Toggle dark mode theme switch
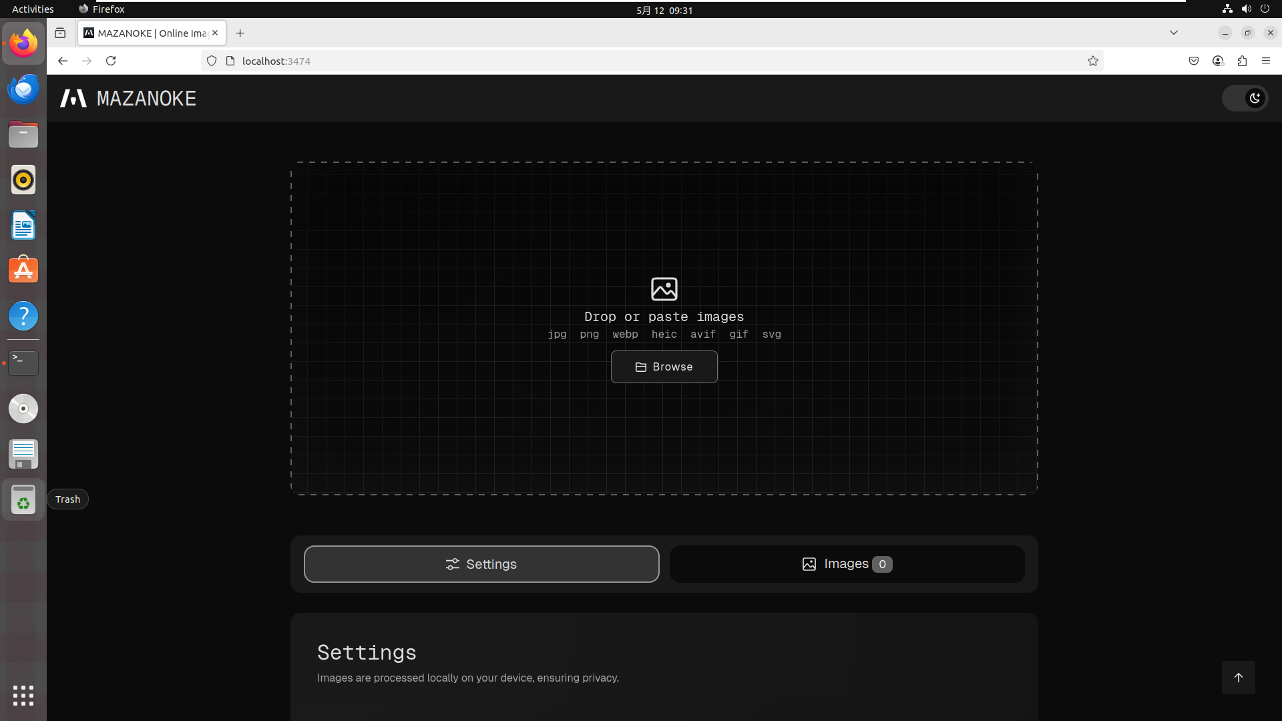 pyautogui.click(x=1245, y=98)
